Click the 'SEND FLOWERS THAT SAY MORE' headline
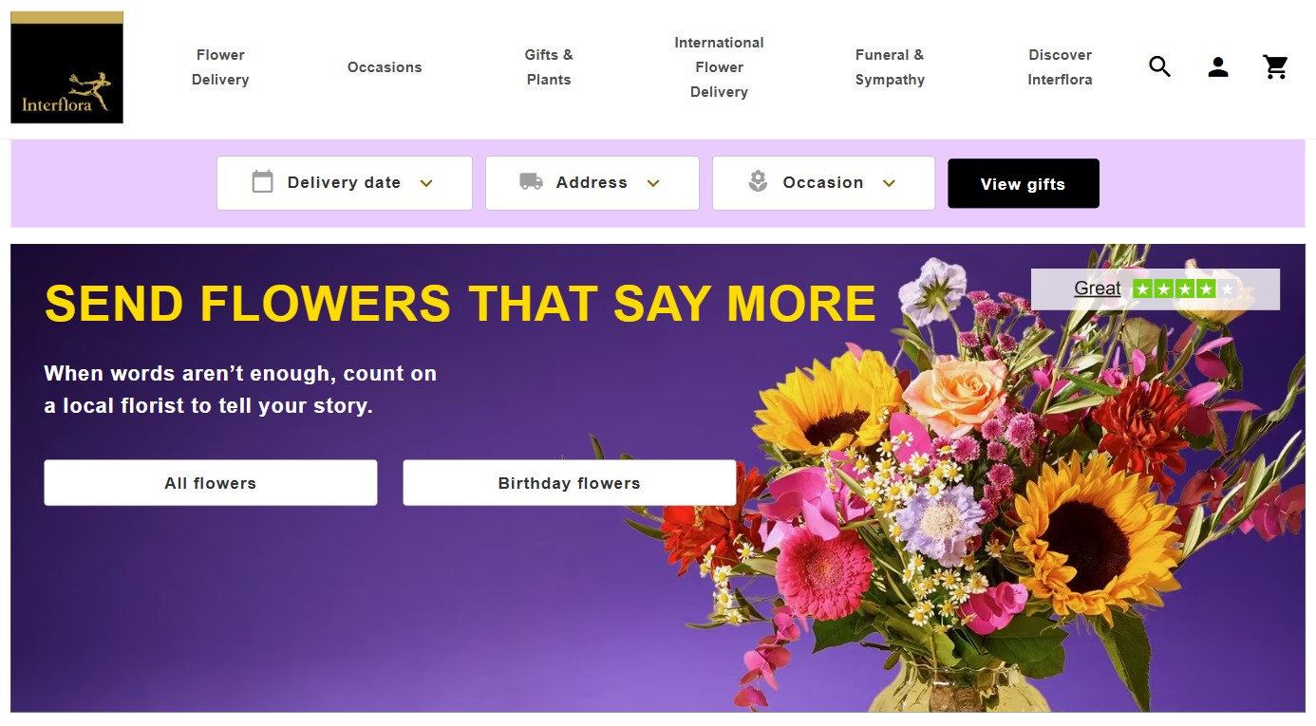 (460, 304)
